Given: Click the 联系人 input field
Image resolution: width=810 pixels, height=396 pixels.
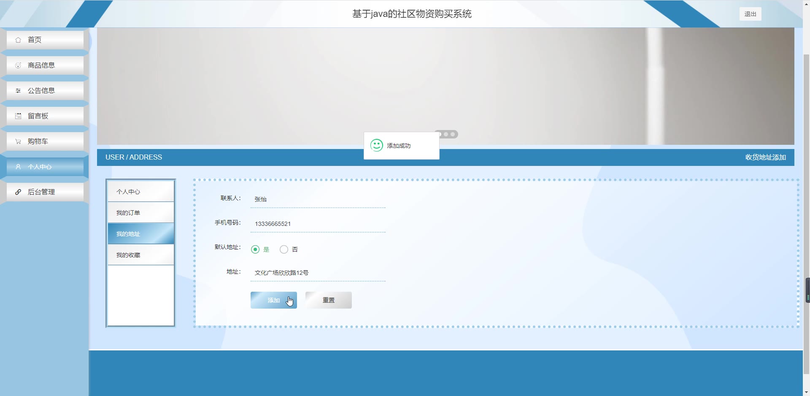Looking at the screenshot, I should 318,199.
